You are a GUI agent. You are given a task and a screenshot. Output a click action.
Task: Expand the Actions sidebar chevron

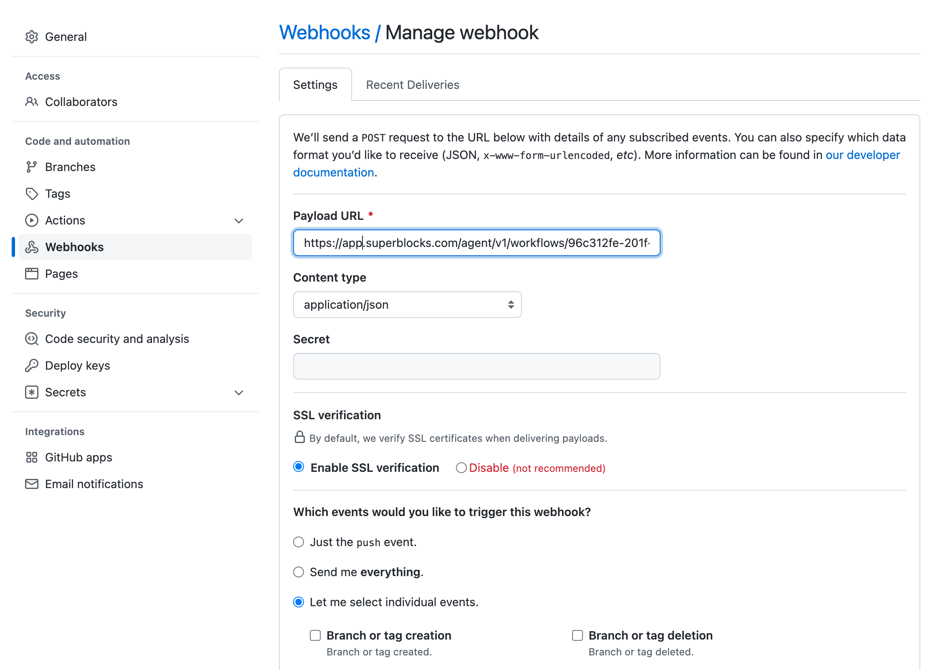[238, 221]
